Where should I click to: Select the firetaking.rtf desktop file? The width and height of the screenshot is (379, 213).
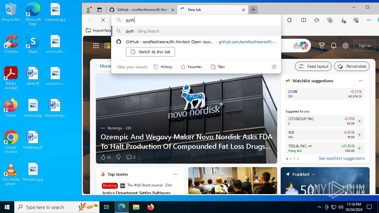click(33, 140)
